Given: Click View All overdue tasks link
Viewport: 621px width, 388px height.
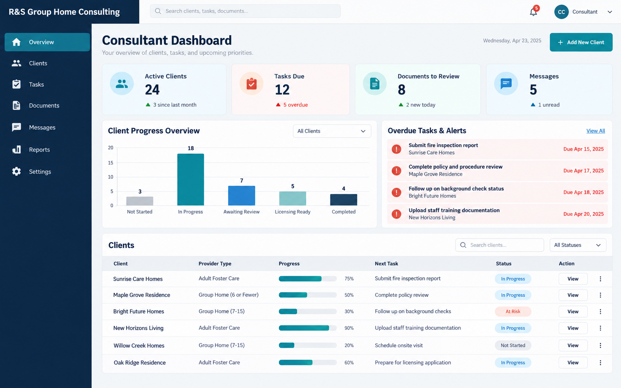Looking at the screenshot, I should tap(596, 131).
